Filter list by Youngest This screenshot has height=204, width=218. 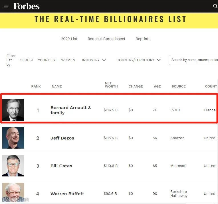47,60
